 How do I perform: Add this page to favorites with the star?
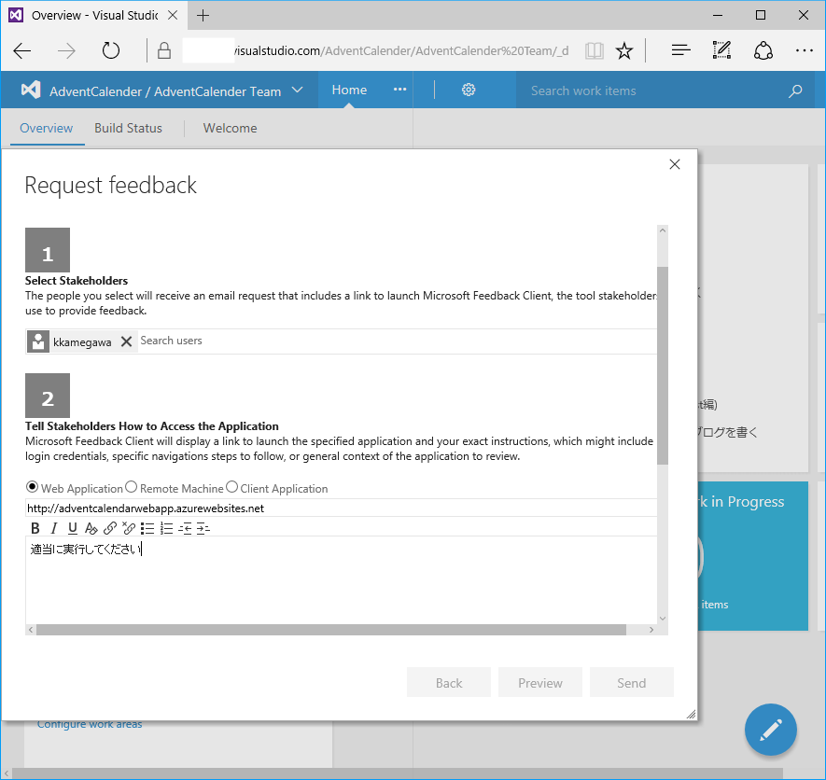click(624, 51)
